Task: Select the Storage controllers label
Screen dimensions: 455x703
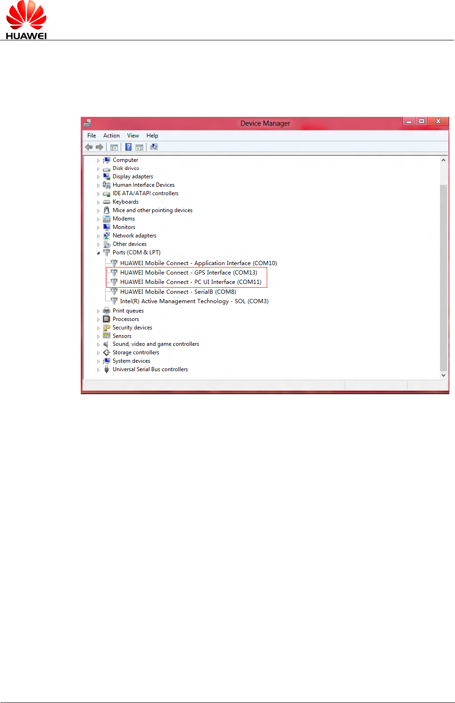Action: coord(136,352)
